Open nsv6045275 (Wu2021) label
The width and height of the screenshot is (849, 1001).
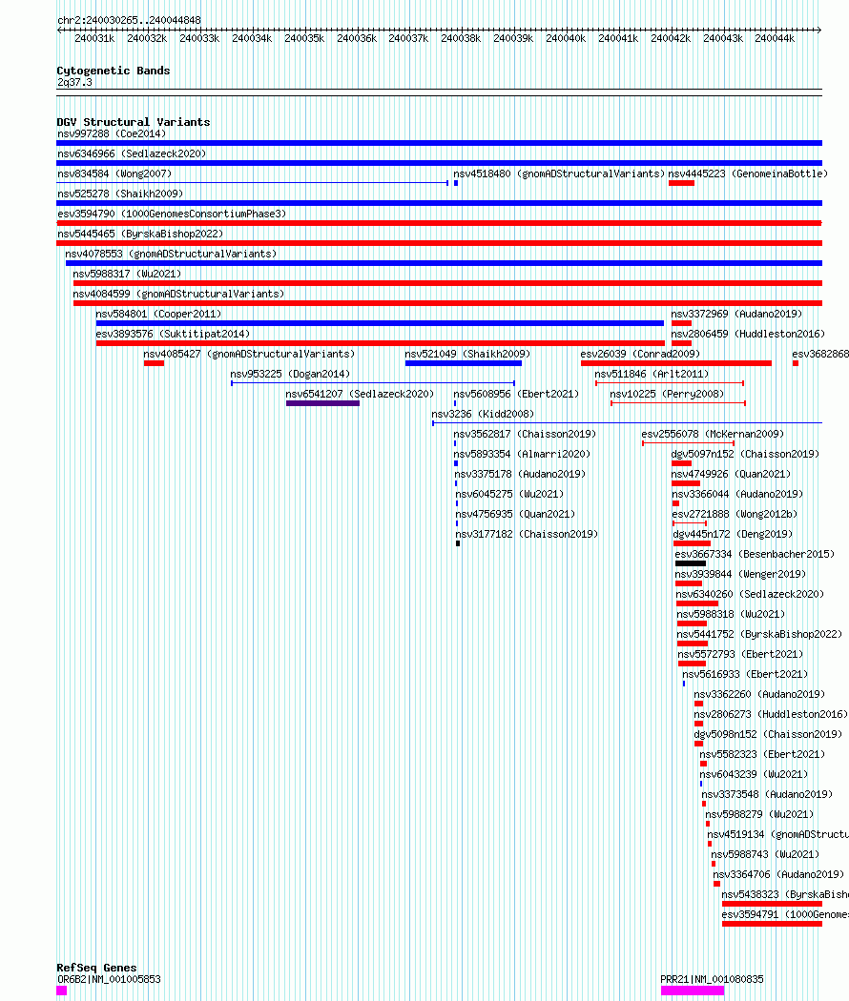[x=509, y=494]
